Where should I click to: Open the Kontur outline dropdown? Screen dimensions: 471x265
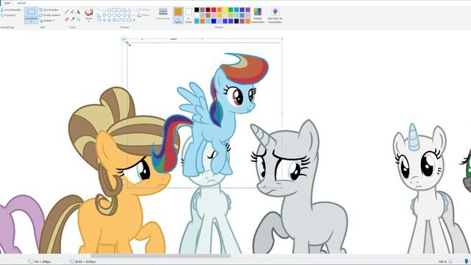[x=144, y=10]
